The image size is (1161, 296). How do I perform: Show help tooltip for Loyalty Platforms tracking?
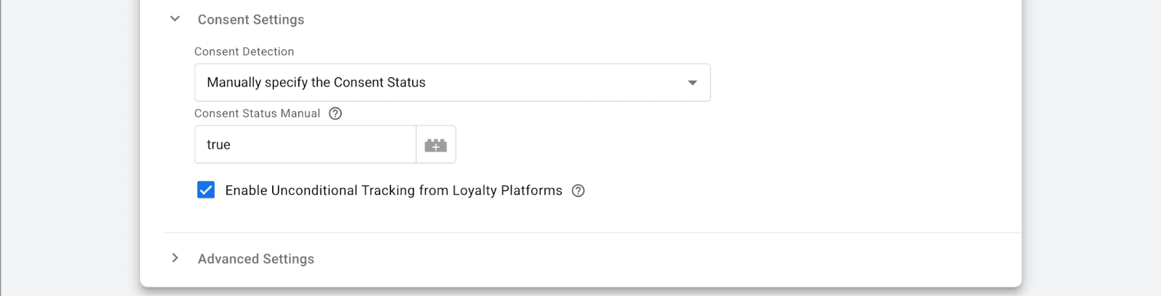pyautogui.click(x=578, y=191)
